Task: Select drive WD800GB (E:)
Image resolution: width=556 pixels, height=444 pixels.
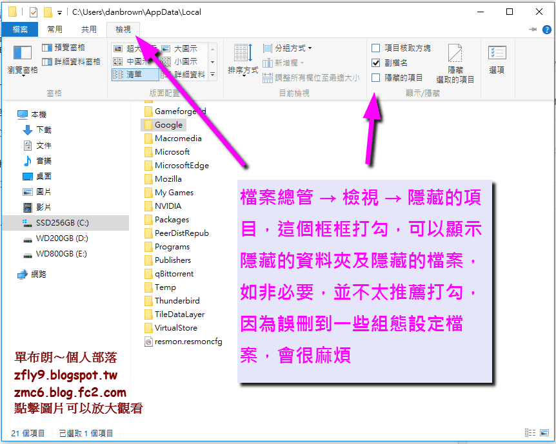Action: [x=55, y=254]
